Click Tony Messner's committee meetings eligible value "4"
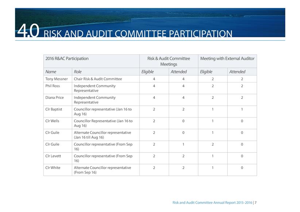Screen dimensions: 300x212 coord(154,79)
